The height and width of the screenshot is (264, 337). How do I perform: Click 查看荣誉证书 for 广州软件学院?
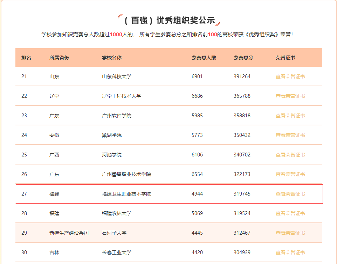pyautogui.click(x=290, y=116)
